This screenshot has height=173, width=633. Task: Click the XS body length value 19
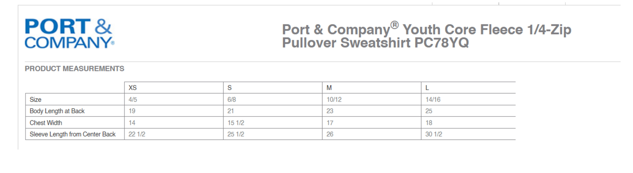click(x=132, y=111)
